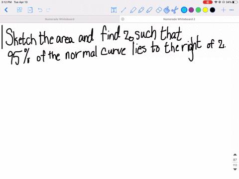Undo the last stroke
This screenshot has width=239, height=179.
tap(40, 10)
